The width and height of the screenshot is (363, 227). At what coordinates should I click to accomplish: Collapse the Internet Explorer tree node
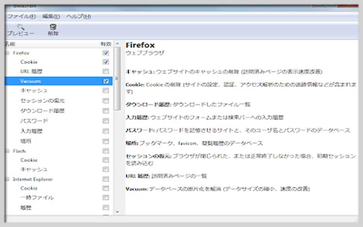coord(7,179)
